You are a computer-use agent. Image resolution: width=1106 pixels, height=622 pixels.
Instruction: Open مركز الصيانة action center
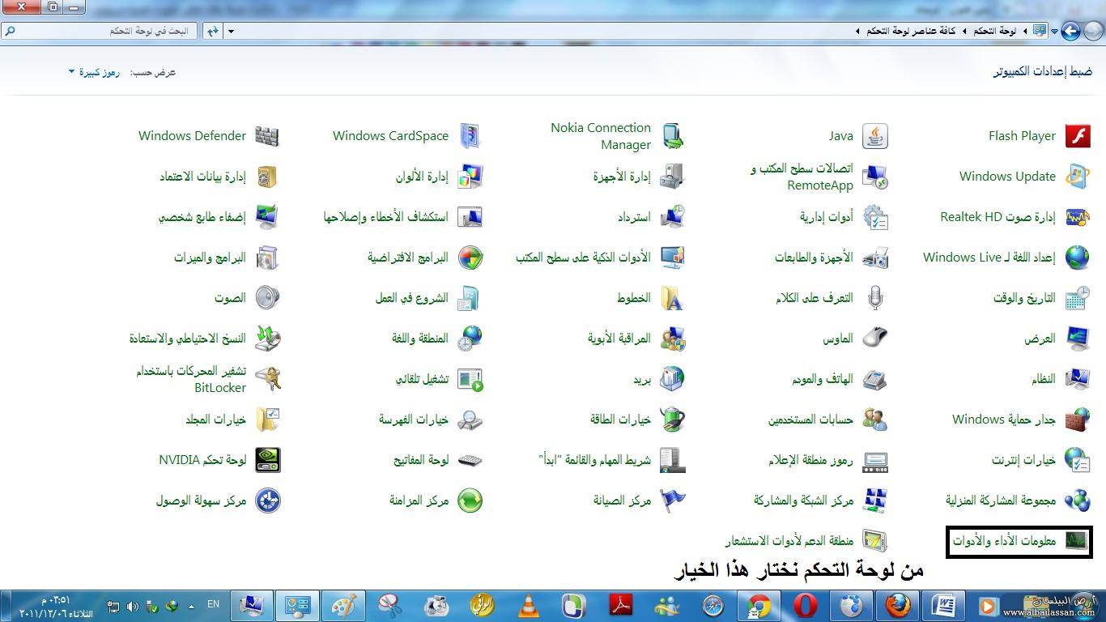point(640,501)
